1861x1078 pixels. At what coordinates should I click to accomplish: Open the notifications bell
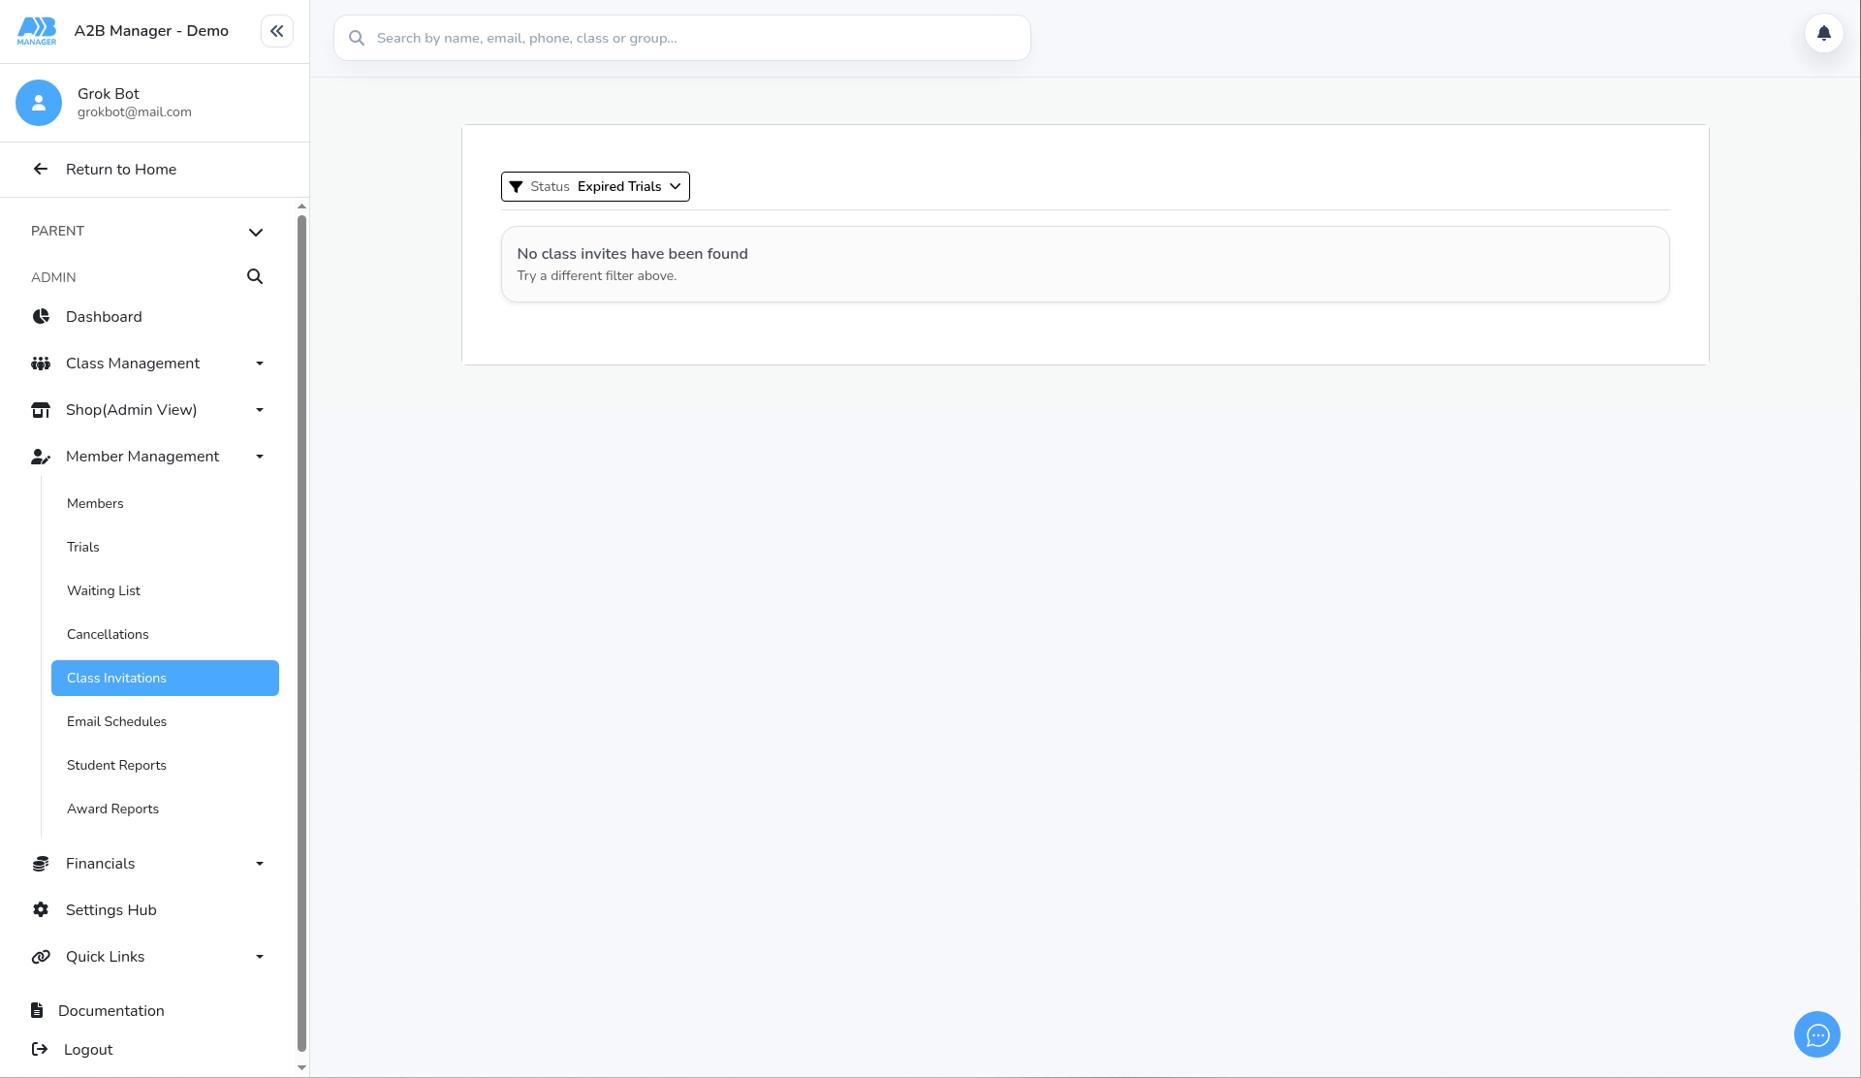1823,33
